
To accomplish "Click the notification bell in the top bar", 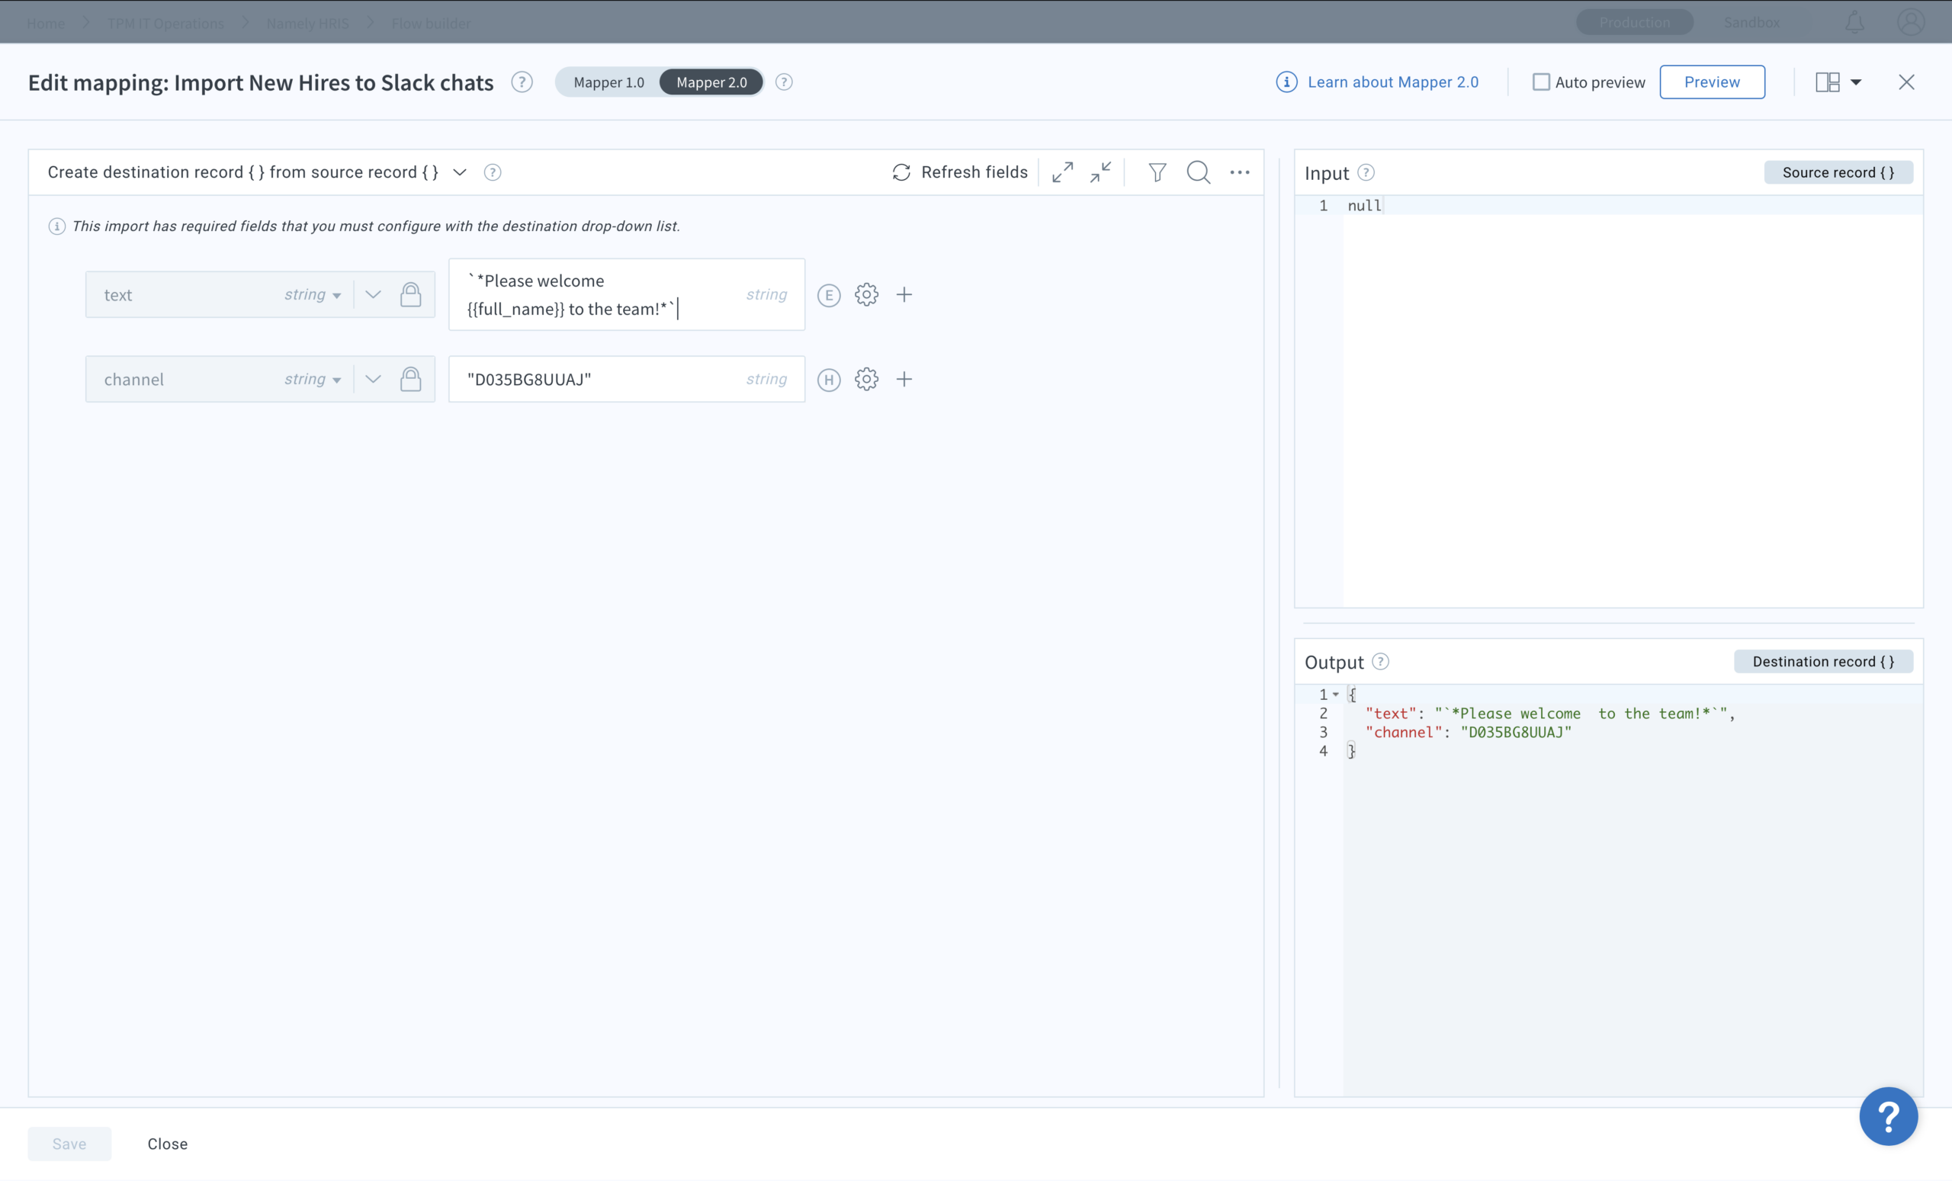I will (x=1854, y=22).
